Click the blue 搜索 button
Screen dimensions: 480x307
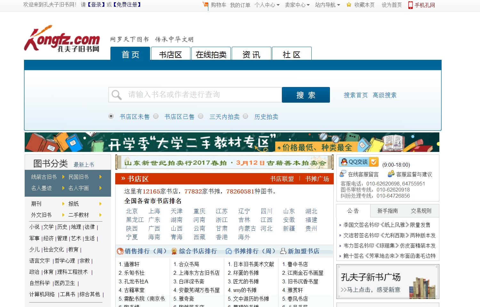coord(305,95)
